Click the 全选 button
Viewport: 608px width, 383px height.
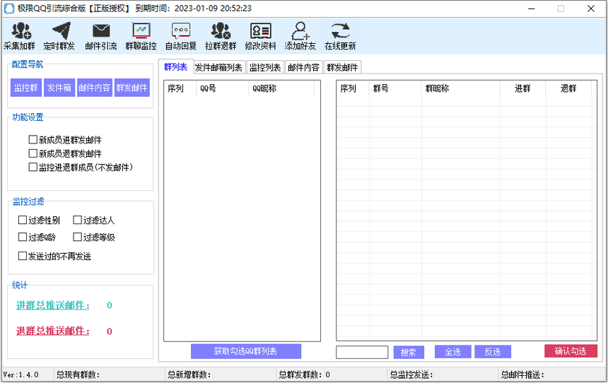(x=453, y=352)
